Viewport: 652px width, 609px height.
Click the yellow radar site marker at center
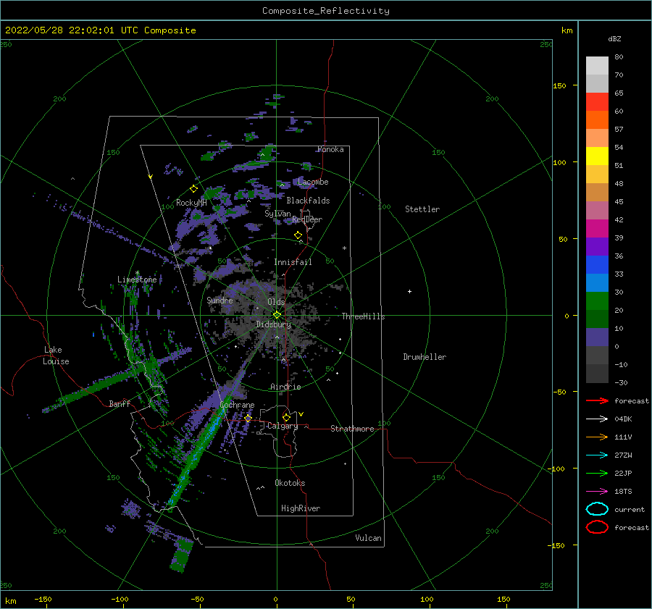(x=277, y=315)
